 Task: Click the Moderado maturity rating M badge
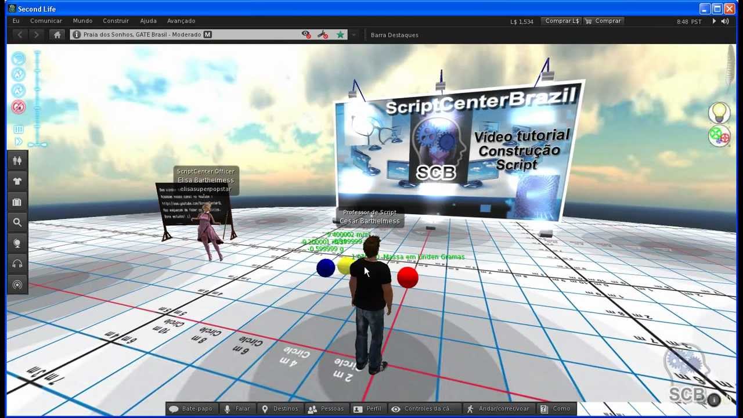208,35
